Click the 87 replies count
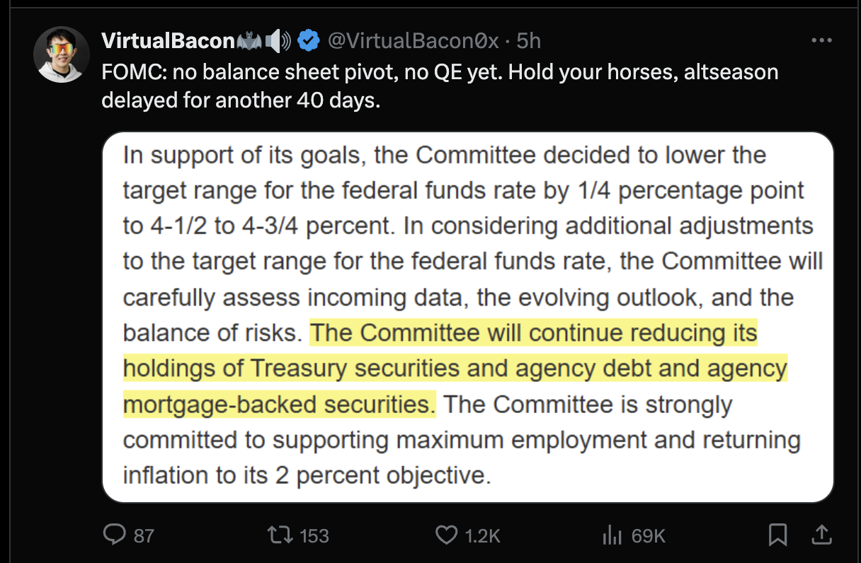This screenshot has height=563, width=861. 144,536
